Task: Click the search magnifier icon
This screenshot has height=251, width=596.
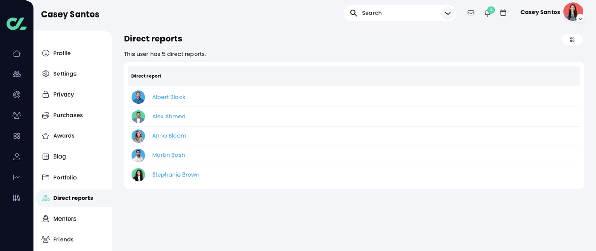Action: click(x=353, y=13)
